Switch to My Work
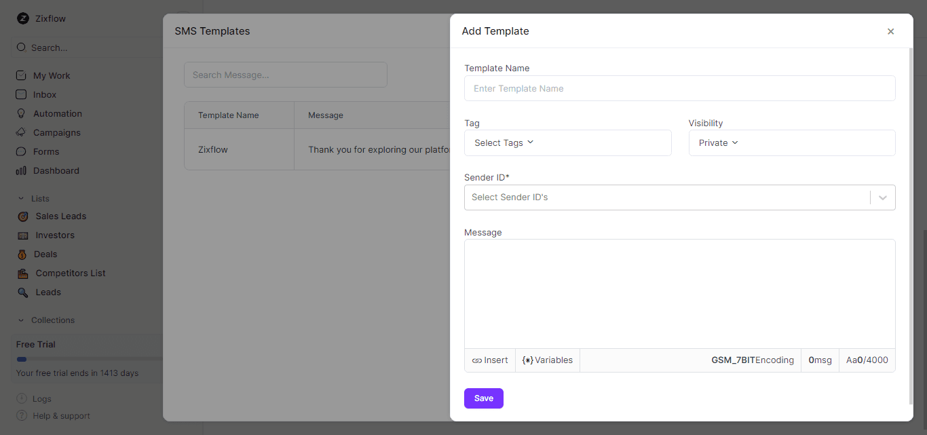 21,75
